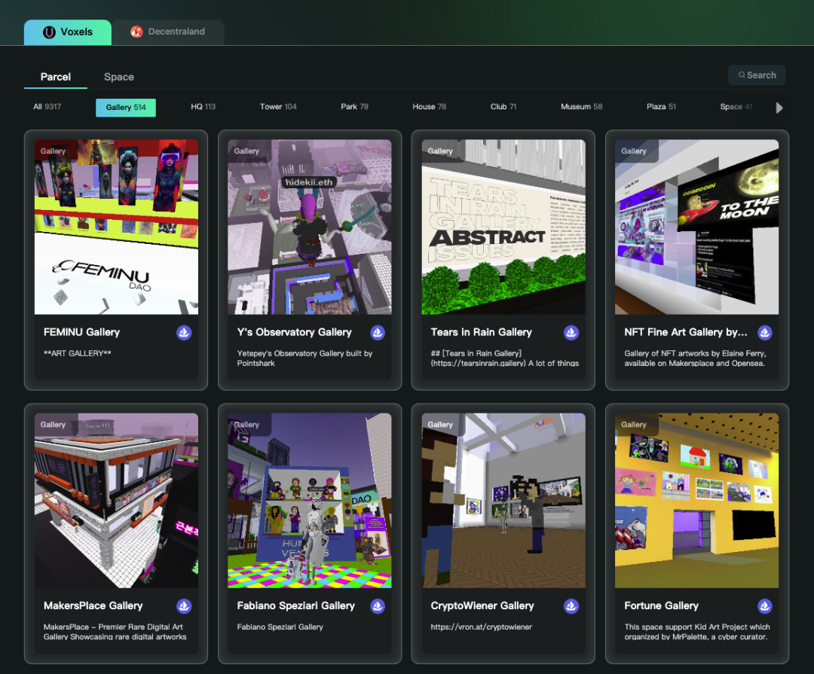Screen dimensions: 814x674
Task: Click the Fortune Gallery title
Action: point(662,605)
